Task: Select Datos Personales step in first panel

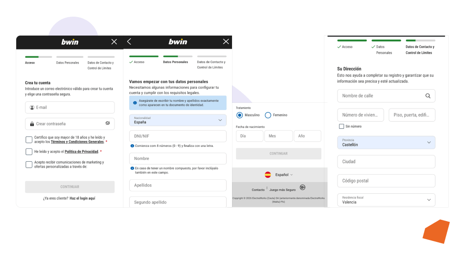Action: point(68,63)
